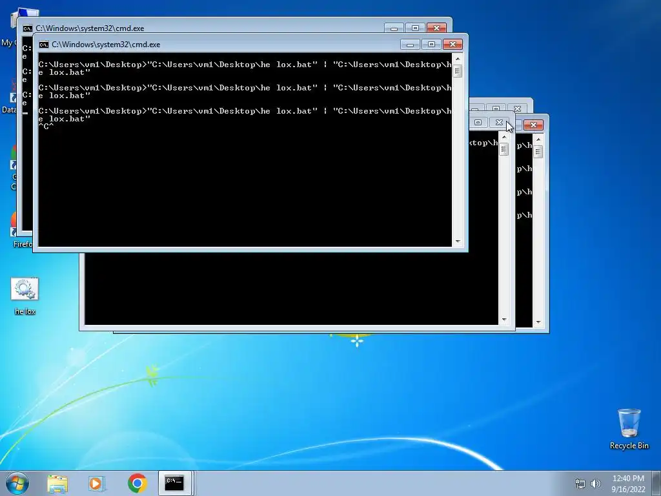This screenshot has width=661, height=496.
Task: Click the middle cmd window's scrollbar thumb
Action: pos(504,149)
